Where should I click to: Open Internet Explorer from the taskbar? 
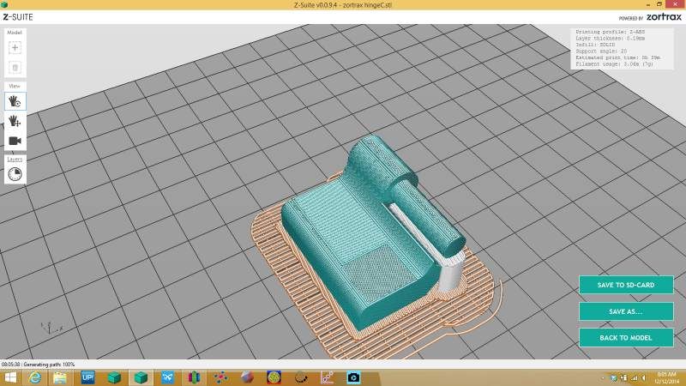coord(34,377)
